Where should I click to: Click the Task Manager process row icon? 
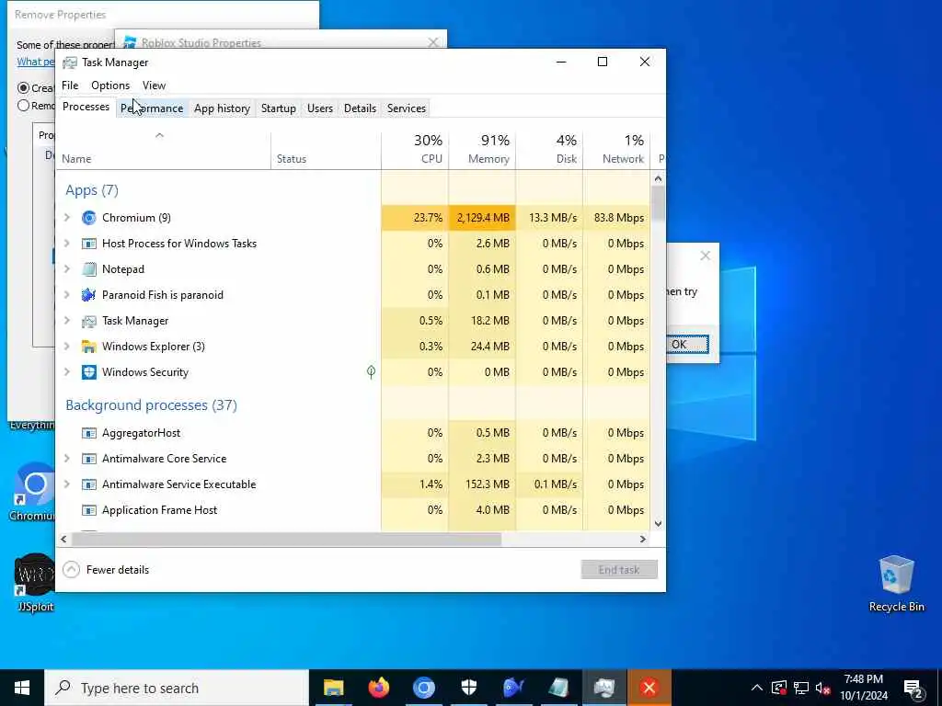pyautogui.click(x=89, y=321)
